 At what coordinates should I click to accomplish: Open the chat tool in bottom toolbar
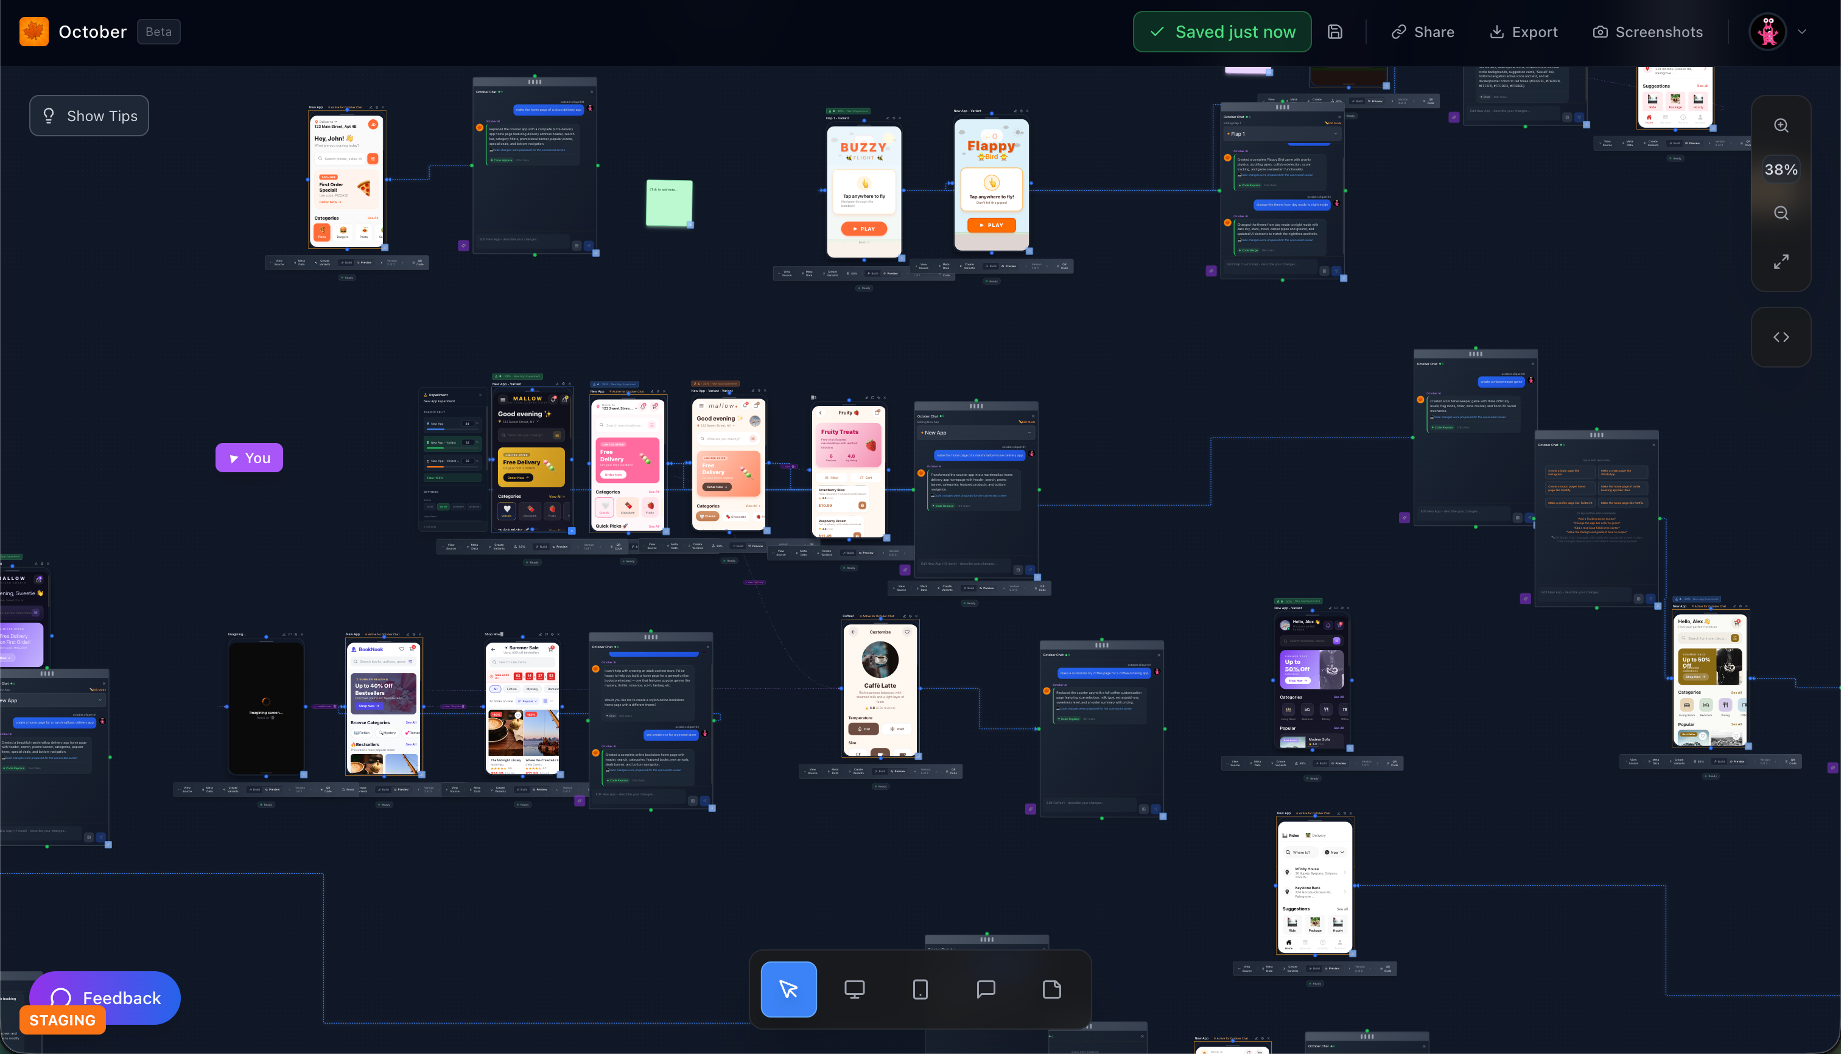tap(986, 989)
